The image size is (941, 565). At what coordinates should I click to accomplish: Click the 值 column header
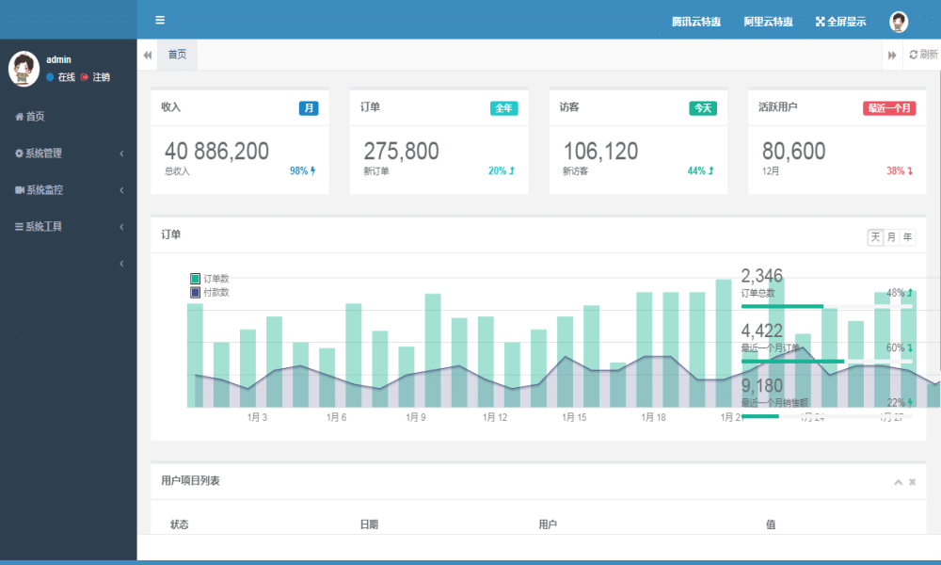pos(772,525)
